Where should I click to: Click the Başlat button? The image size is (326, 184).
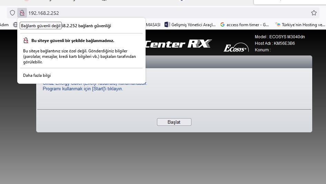pos(174,122)
